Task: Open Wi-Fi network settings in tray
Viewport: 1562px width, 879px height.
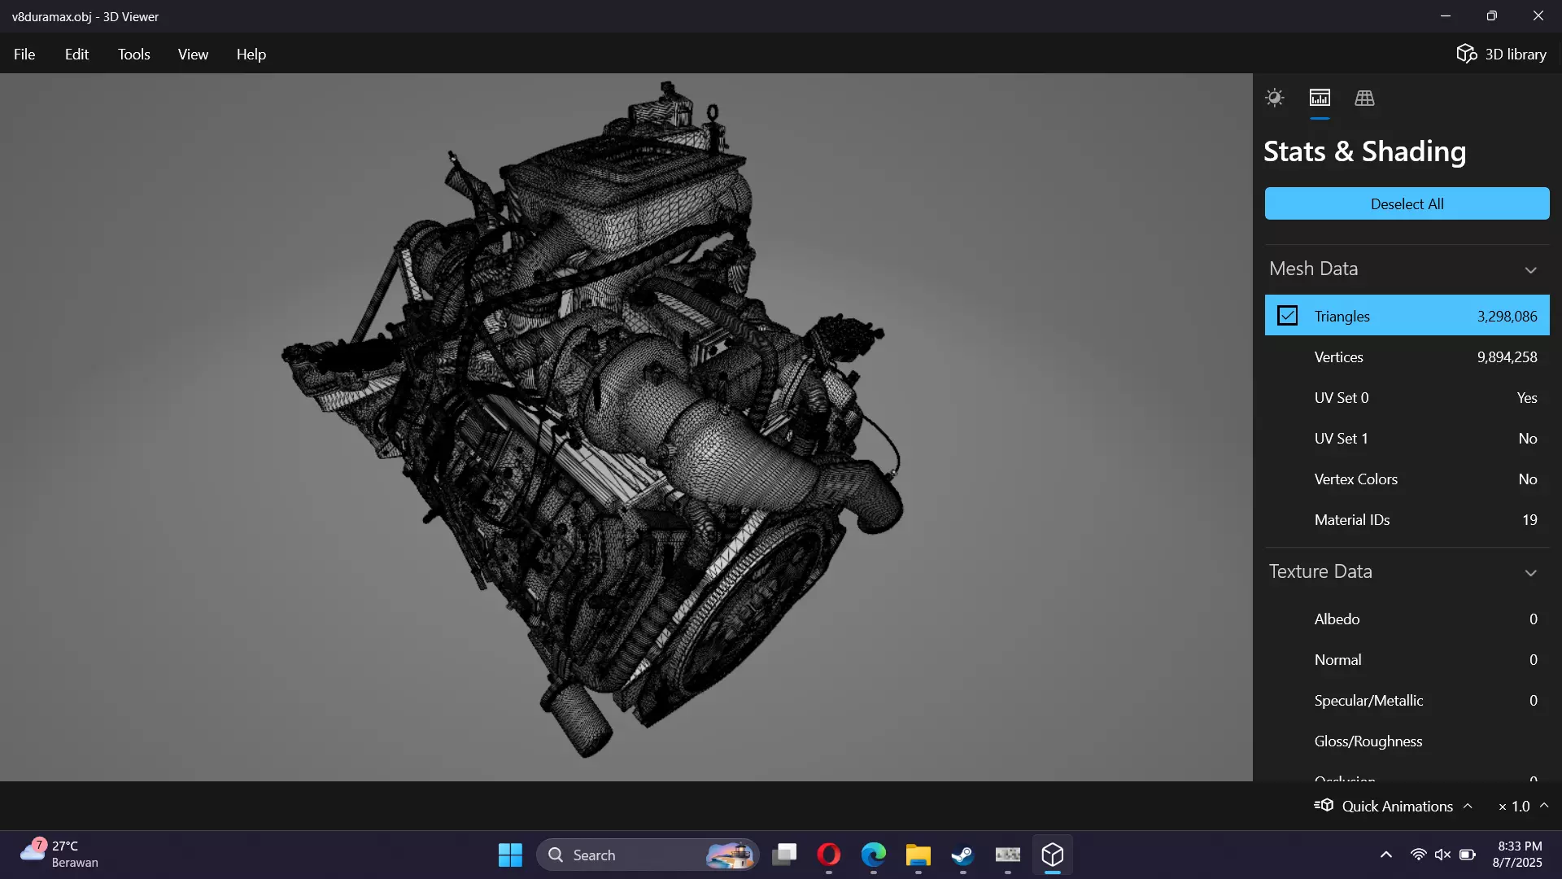Action: (x=1418, y=855)
